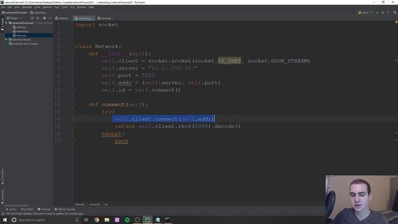Image resolution: width=398 pixels, height=224 pixels.
Task: Click the inspection warning indicator atop scrollbar
Action: point(396,22)
